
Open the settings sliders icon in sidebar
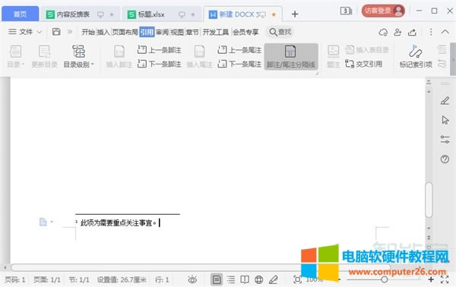coord(445,140)
